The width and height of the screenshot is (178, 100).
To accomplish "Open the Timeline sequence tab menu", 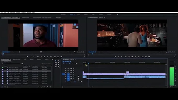I will click(75, 60).
